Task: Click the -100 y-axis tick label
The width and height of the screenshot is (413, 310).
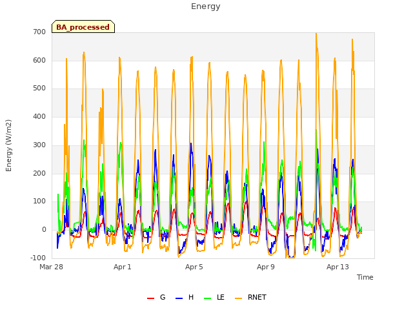Action: pyautogui.click(x=38, y=258)
